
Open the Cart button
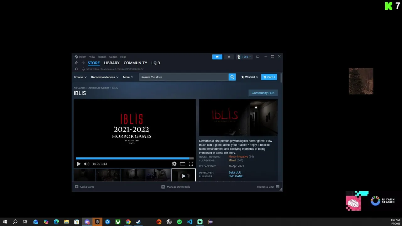269,77
